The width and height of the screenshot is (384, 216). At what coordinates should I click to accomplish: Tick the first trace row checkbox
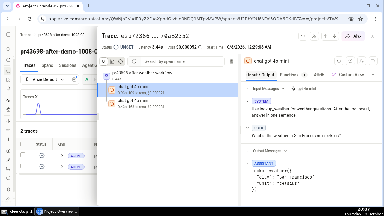point(23,155)
